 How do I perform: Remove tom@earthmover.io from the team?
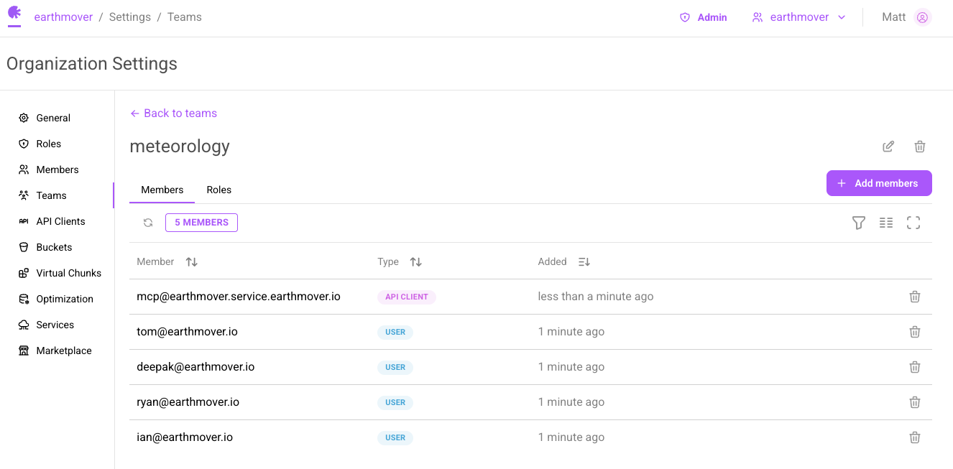pos(915,332)
